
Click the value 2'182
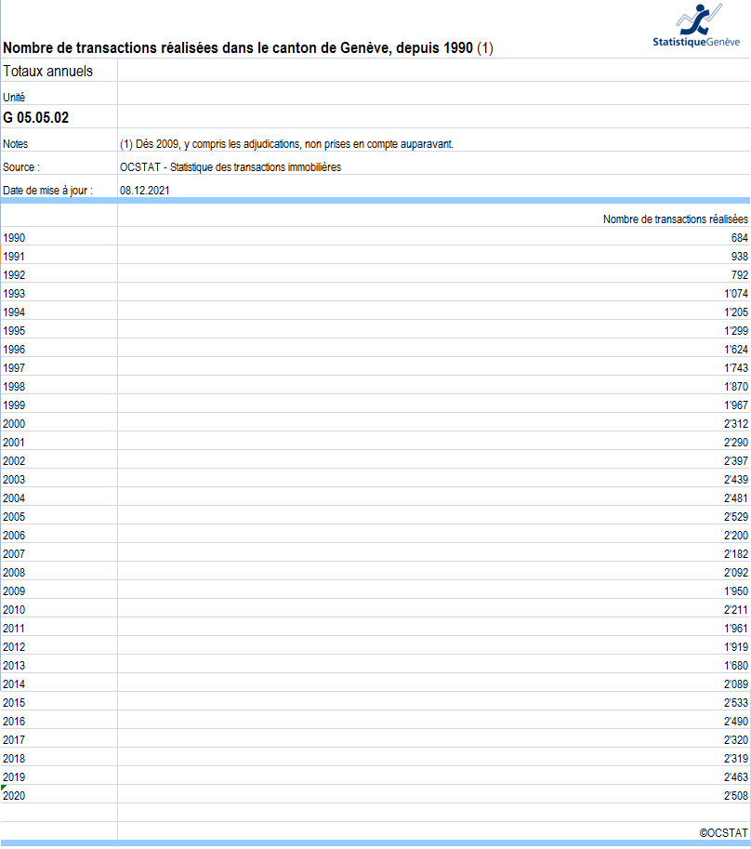[736, 554]
